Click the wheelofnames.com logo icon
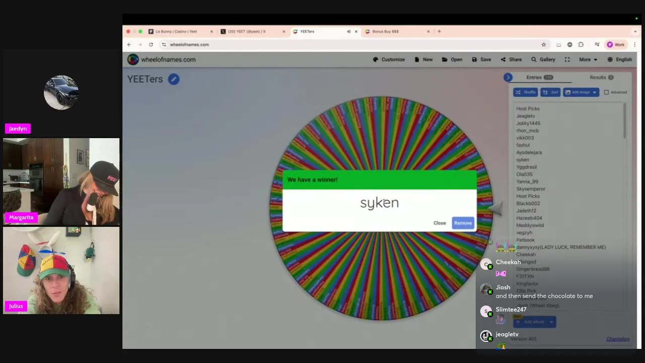The image size is (645, 363). (x=133, y=59)
